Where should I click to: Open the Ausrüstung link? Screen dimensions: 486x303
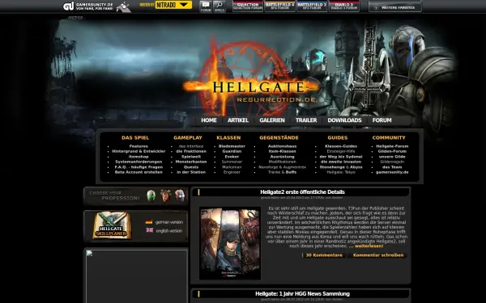(x=283, y=157)
